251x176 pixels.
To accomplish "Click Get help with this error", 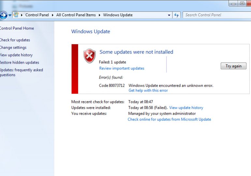I will [148, 91].
